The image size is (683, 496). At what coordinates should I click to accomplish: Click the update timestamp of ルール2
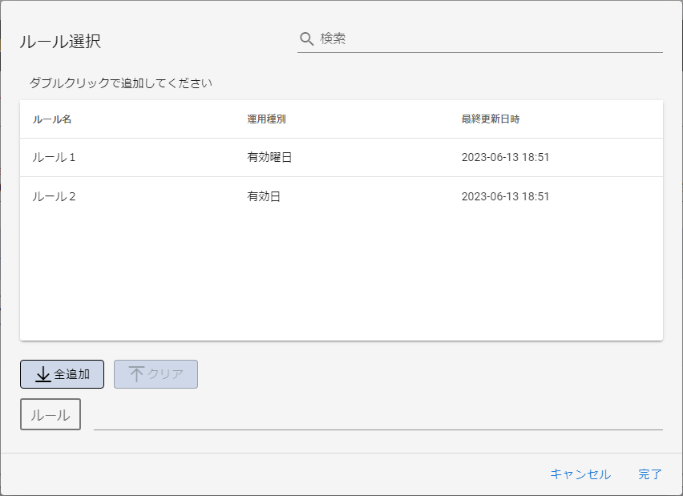tap(505, 196)
